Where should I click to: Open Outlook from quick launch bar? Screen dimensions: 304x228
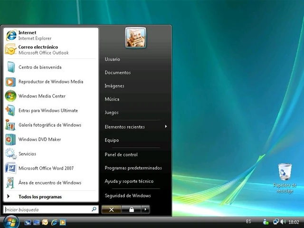[45, 222]
